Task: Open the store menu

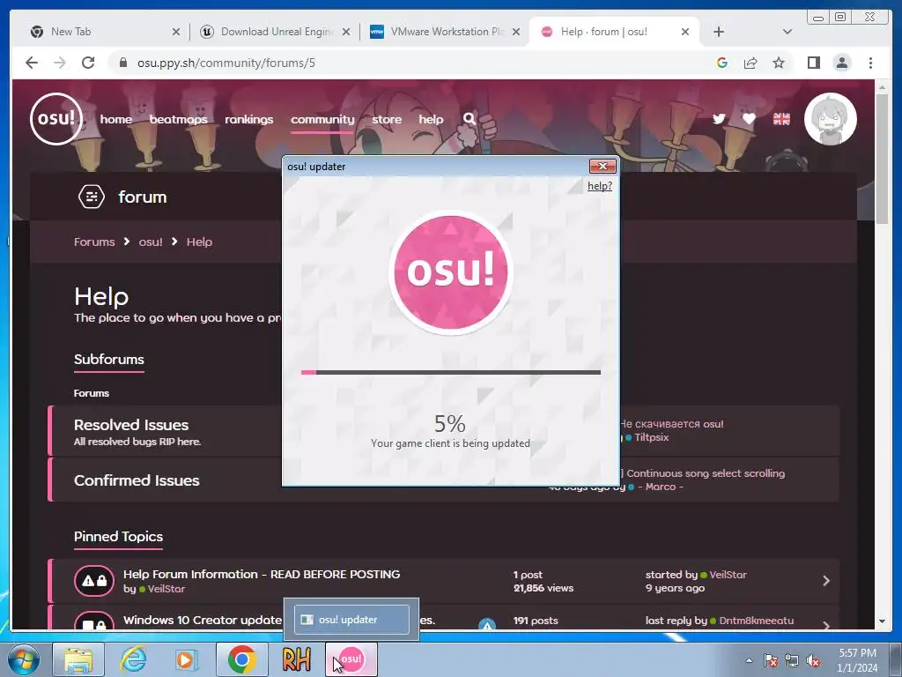Action: click(387, 119)
